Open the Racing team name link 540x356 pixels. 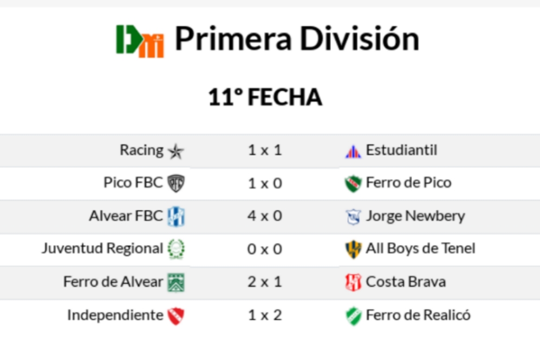(141, 150)
